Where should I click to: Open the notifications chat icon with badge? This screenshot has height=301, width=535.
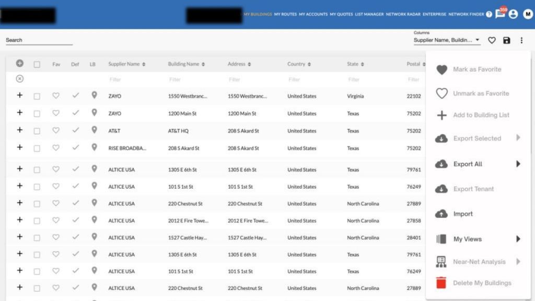(500, 14)
